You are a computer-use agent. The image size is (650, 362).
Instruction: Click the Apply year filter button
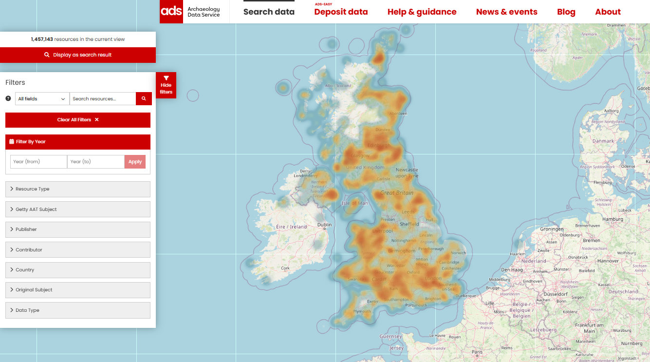coord(135,162)
